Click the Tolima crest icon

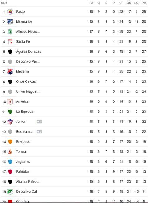tap(10, 152)
